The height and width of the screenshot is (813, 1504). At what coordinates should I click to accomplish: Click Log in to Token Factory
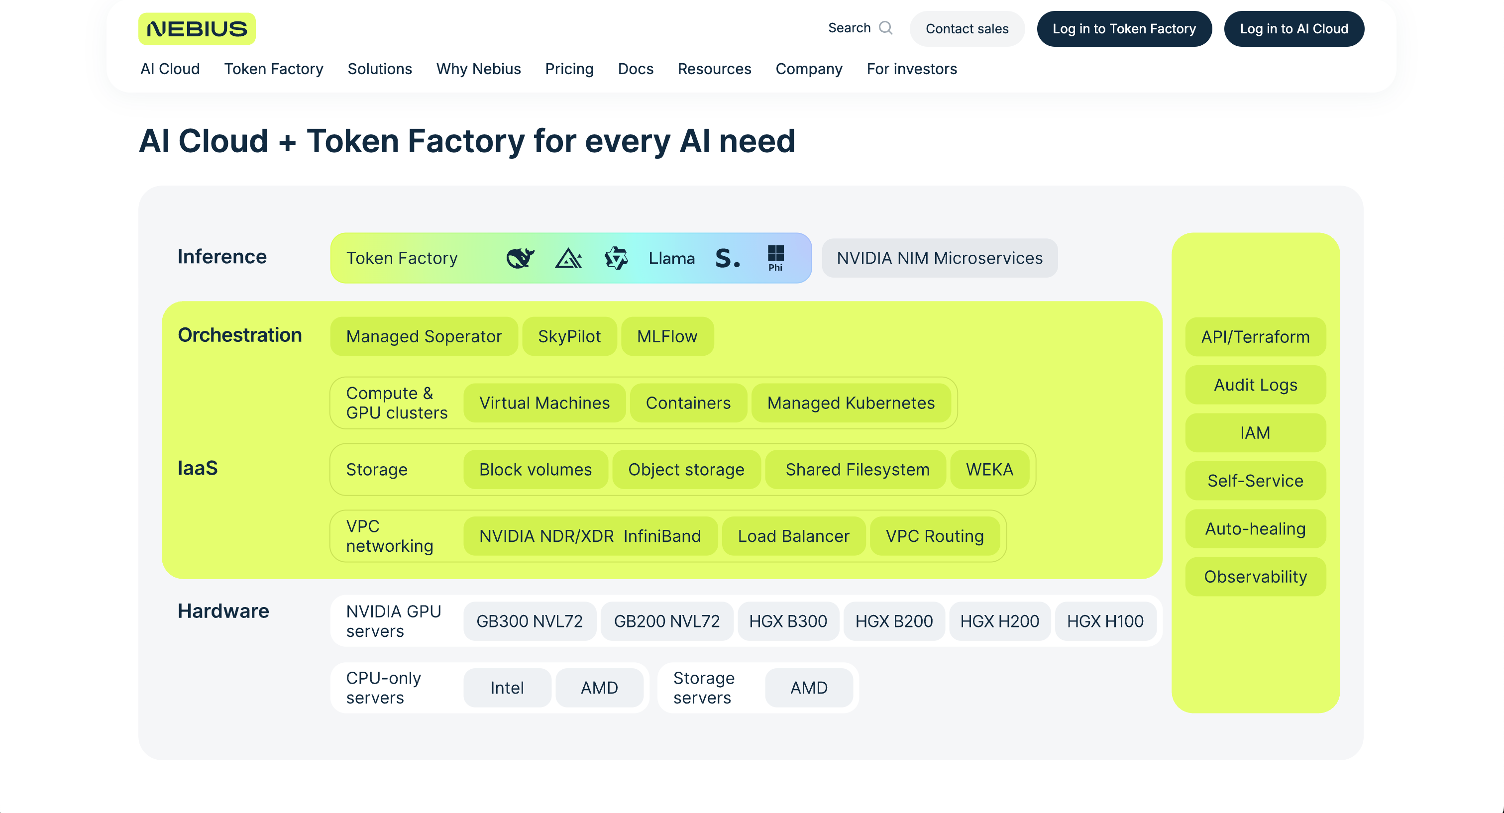[1124, 28]
